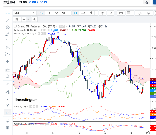Viewport: 156px width, 135px height.
Task: Open the object tree layers icon
Action: click(8, 121)
